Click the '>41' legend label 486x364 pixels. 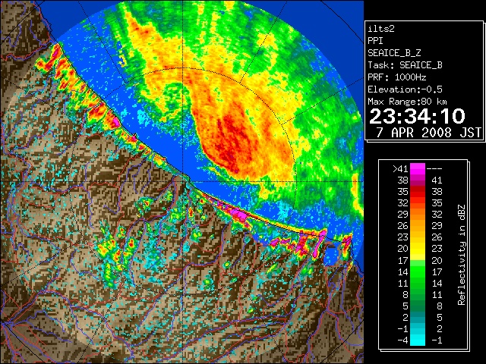click(400, 168)
